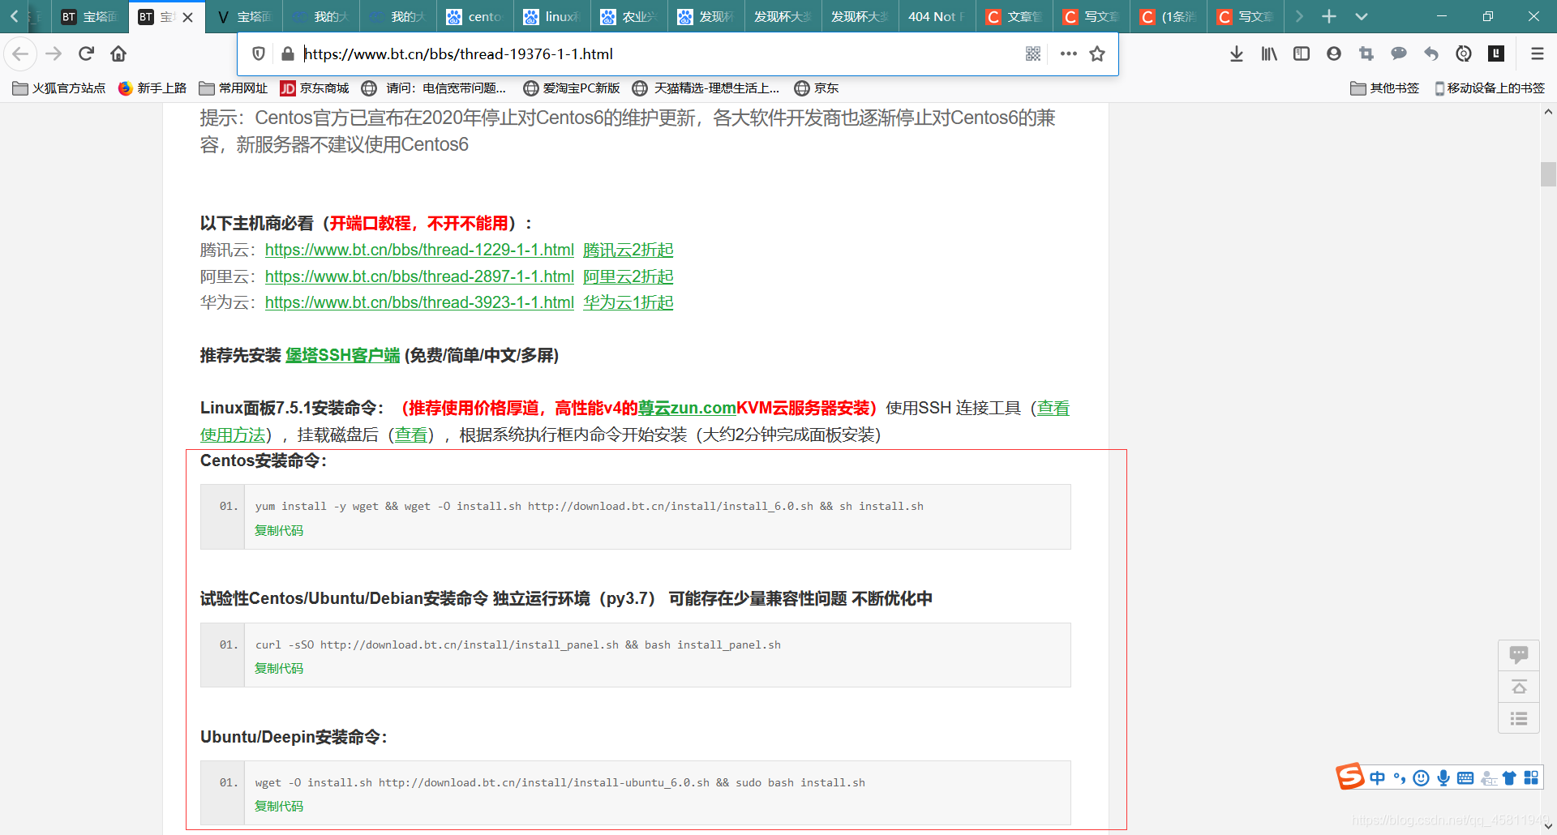The width and height of the screenshot is (1557, 835).
Task: Click the page vertical scrollbar thumb
Action: (x=1548, y=174)
